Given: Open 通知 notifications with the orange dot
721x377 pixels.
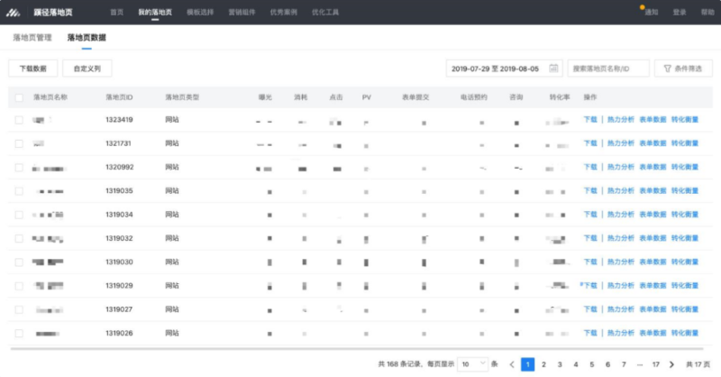Looking at the screenshot, I should (x=651, y=13).
